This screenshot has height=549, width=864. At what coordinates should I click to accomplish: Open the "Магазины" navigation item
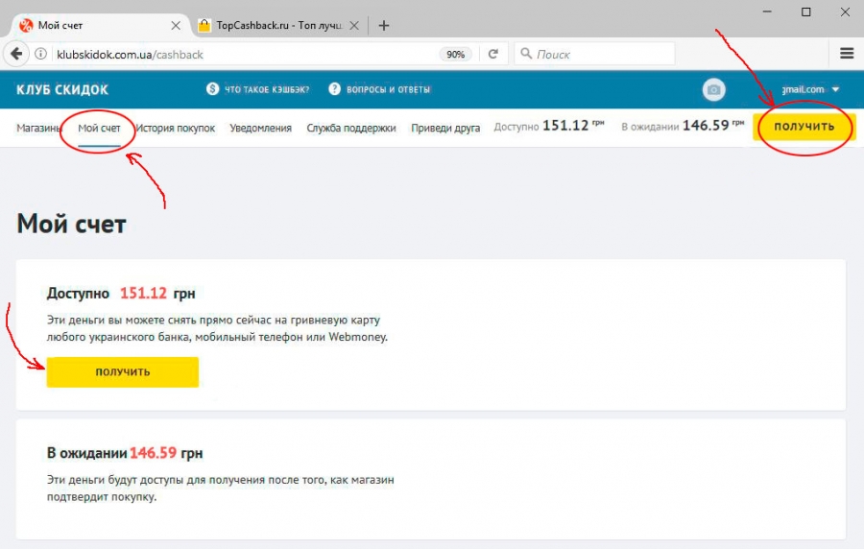coord(38,128)
